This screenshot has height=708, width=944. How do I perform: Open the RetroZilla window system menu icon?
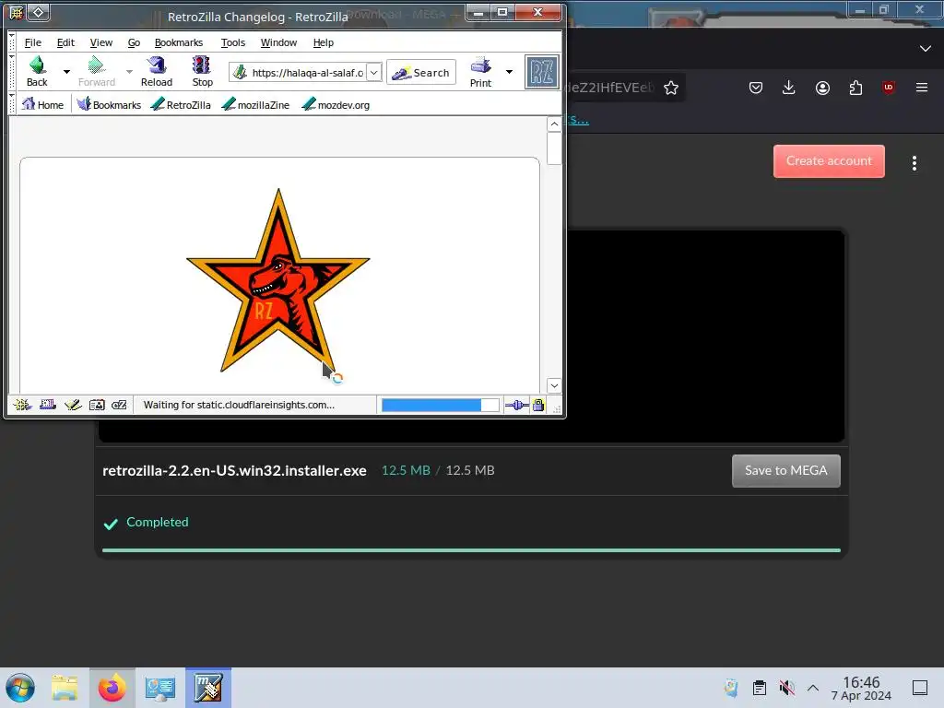pyautogui.click(x=17, y=13)
